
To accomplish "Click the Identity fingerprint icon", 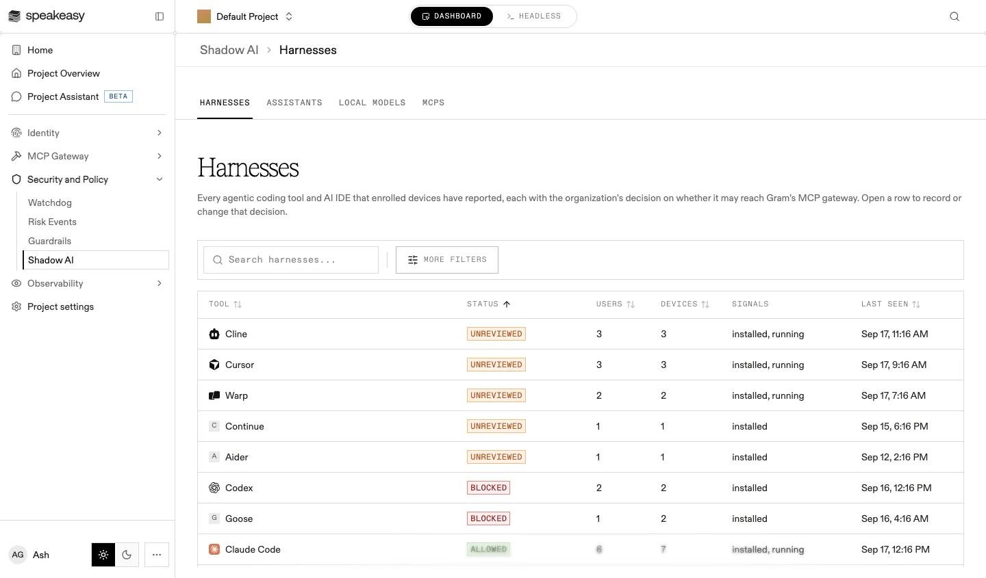I will point(16,133).
